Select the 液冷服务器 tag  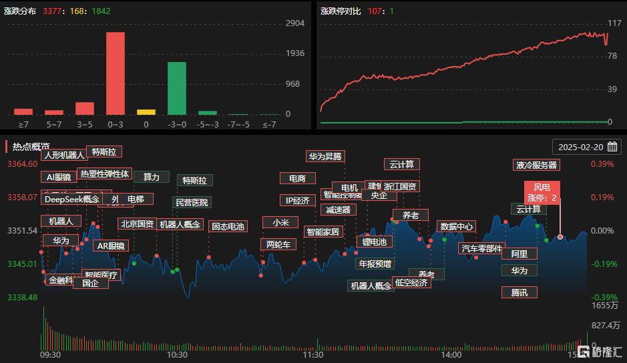[x=536, y=165]
